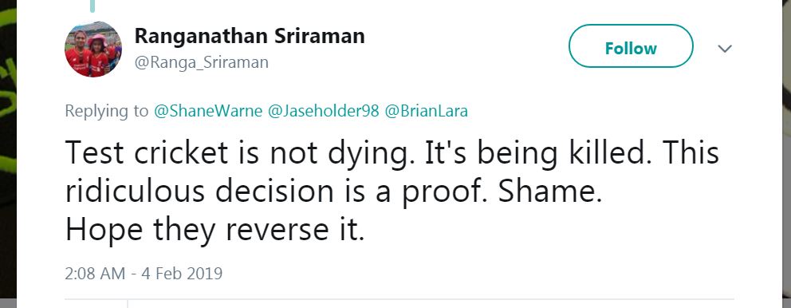Click the divider line below the timestamp

399,299
